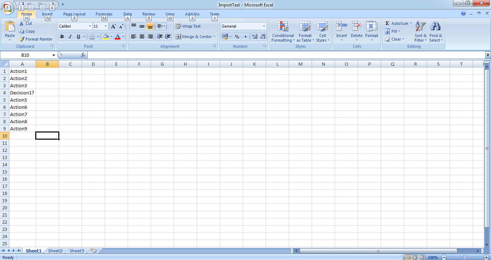Open the Data tab
491x260 pixels.
click(128, 14)
